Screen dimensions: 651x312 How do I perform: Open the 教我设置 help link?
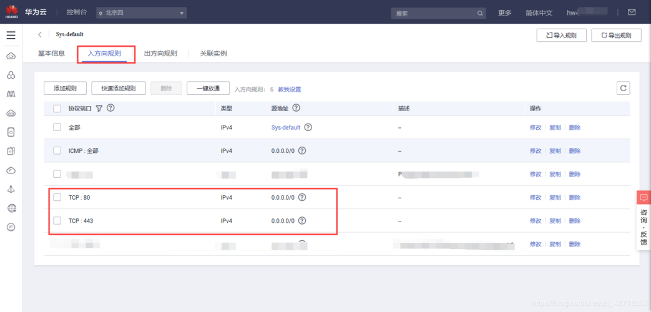pyautogui.click(x=290, y=89)
